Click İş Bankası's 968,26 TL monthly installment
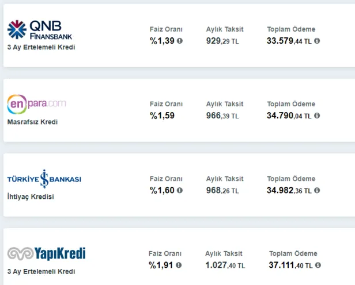The image size is (355, 285). [x=222, y=190]
